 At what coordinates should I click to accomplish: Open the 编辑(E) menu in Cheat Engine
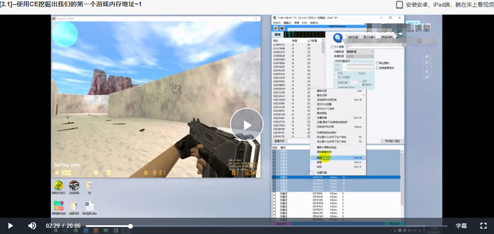tap(287, 23)
